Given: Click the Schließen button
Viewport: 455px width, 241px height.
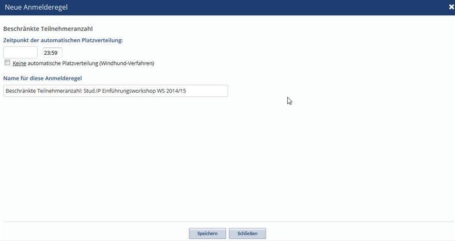Looking at the screenshot, I should [247, 234].
